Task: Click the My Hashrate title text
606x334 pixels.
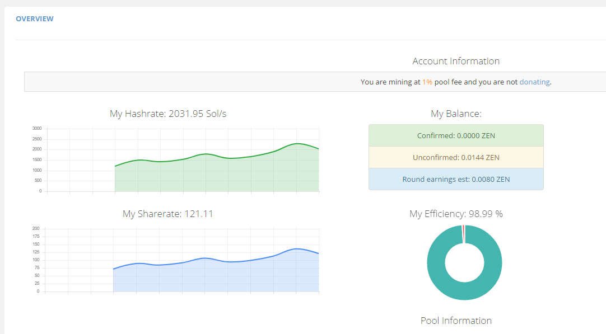Action: coord(168,114)
